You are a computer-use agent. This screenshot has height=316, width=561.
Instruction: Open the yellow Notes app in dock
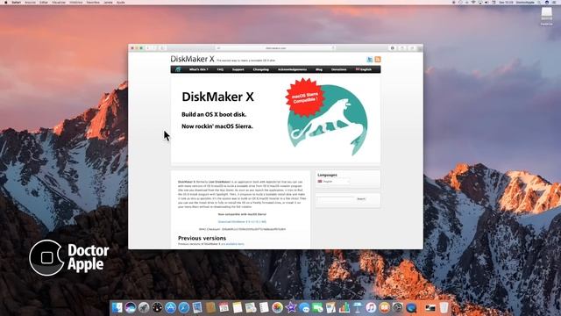238,307
